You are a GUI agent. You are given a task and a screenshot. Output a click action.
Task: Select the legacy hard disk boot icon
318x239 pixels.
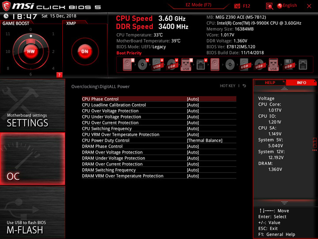(215, 65)
